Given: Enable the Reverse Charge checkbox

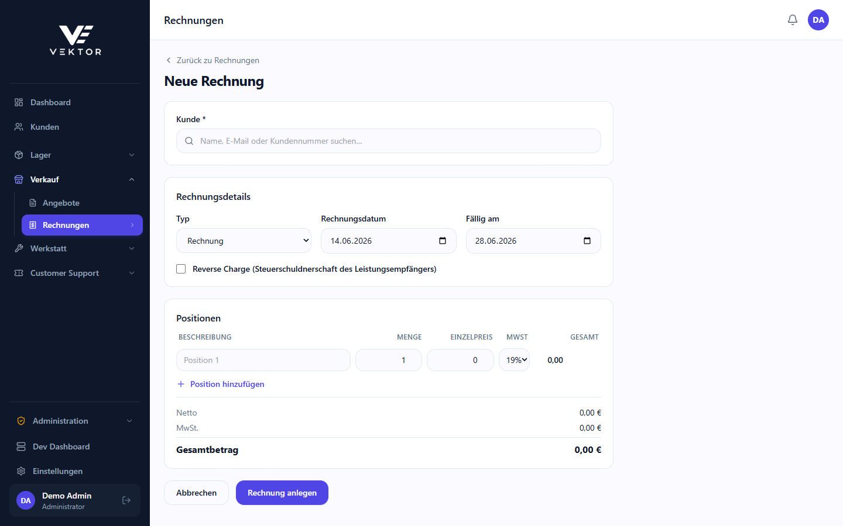Looking at the screenshot, I should tap(181, 269).
